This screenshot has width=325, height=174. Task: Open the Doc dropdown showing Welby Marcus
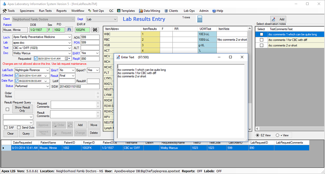click(70, 53)
